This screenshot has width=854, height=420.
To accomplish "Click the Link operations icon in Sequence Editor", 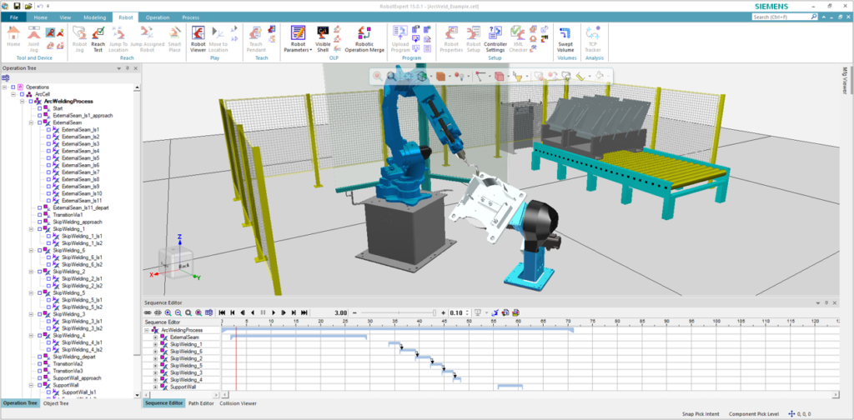I will 147,312.
